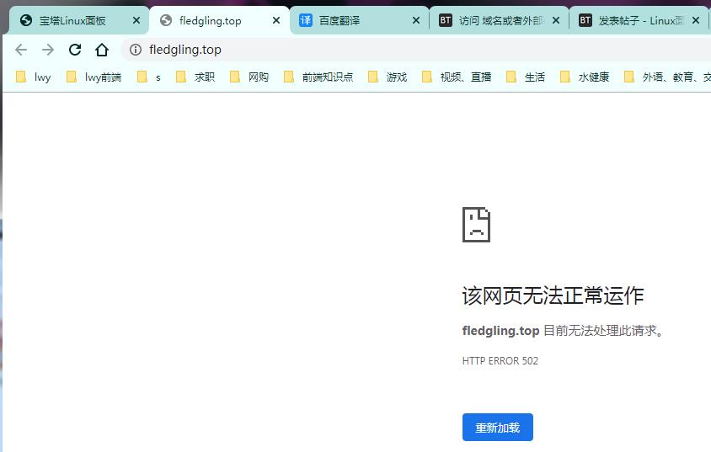Click the sad page error icon
Screen dimensions: 711x452
pos(476,225)
